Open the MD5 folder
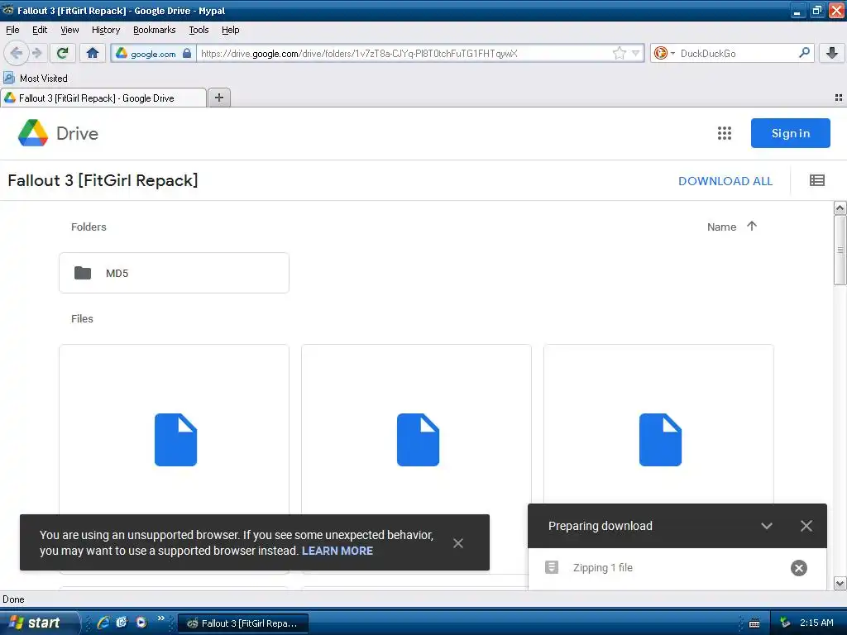 click(x=174, y=273)
